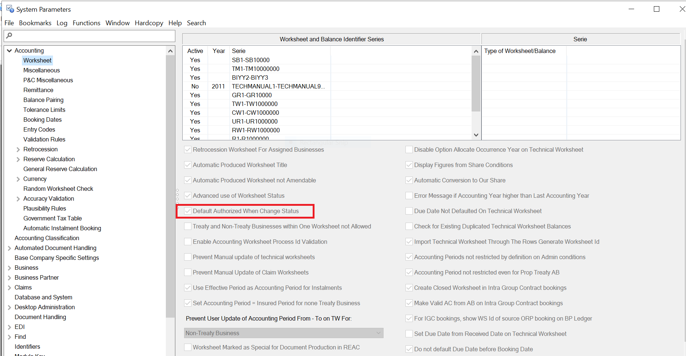
Task: Toggle Default Authorized When Change Status checkbox
Action: pyautogui.click(x=188, y=211)
